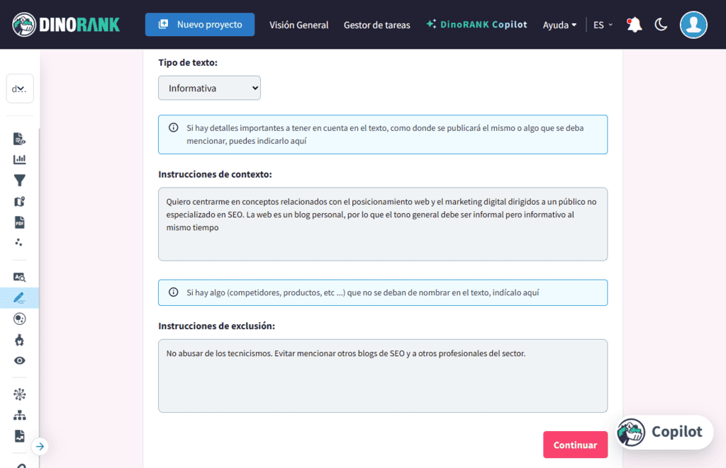This screenshot has height=468, width=726.
Task: Select the highlighted AI text writing pencil tool
Action: 20,297
